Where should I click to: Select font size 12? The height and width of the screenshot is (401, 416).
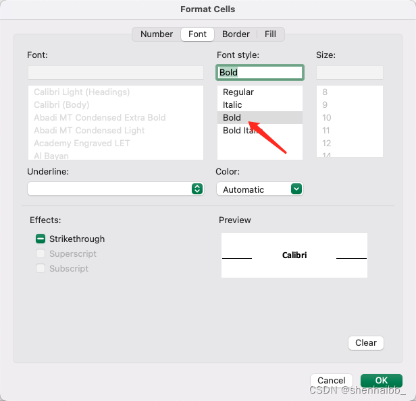tap(350, 143)
